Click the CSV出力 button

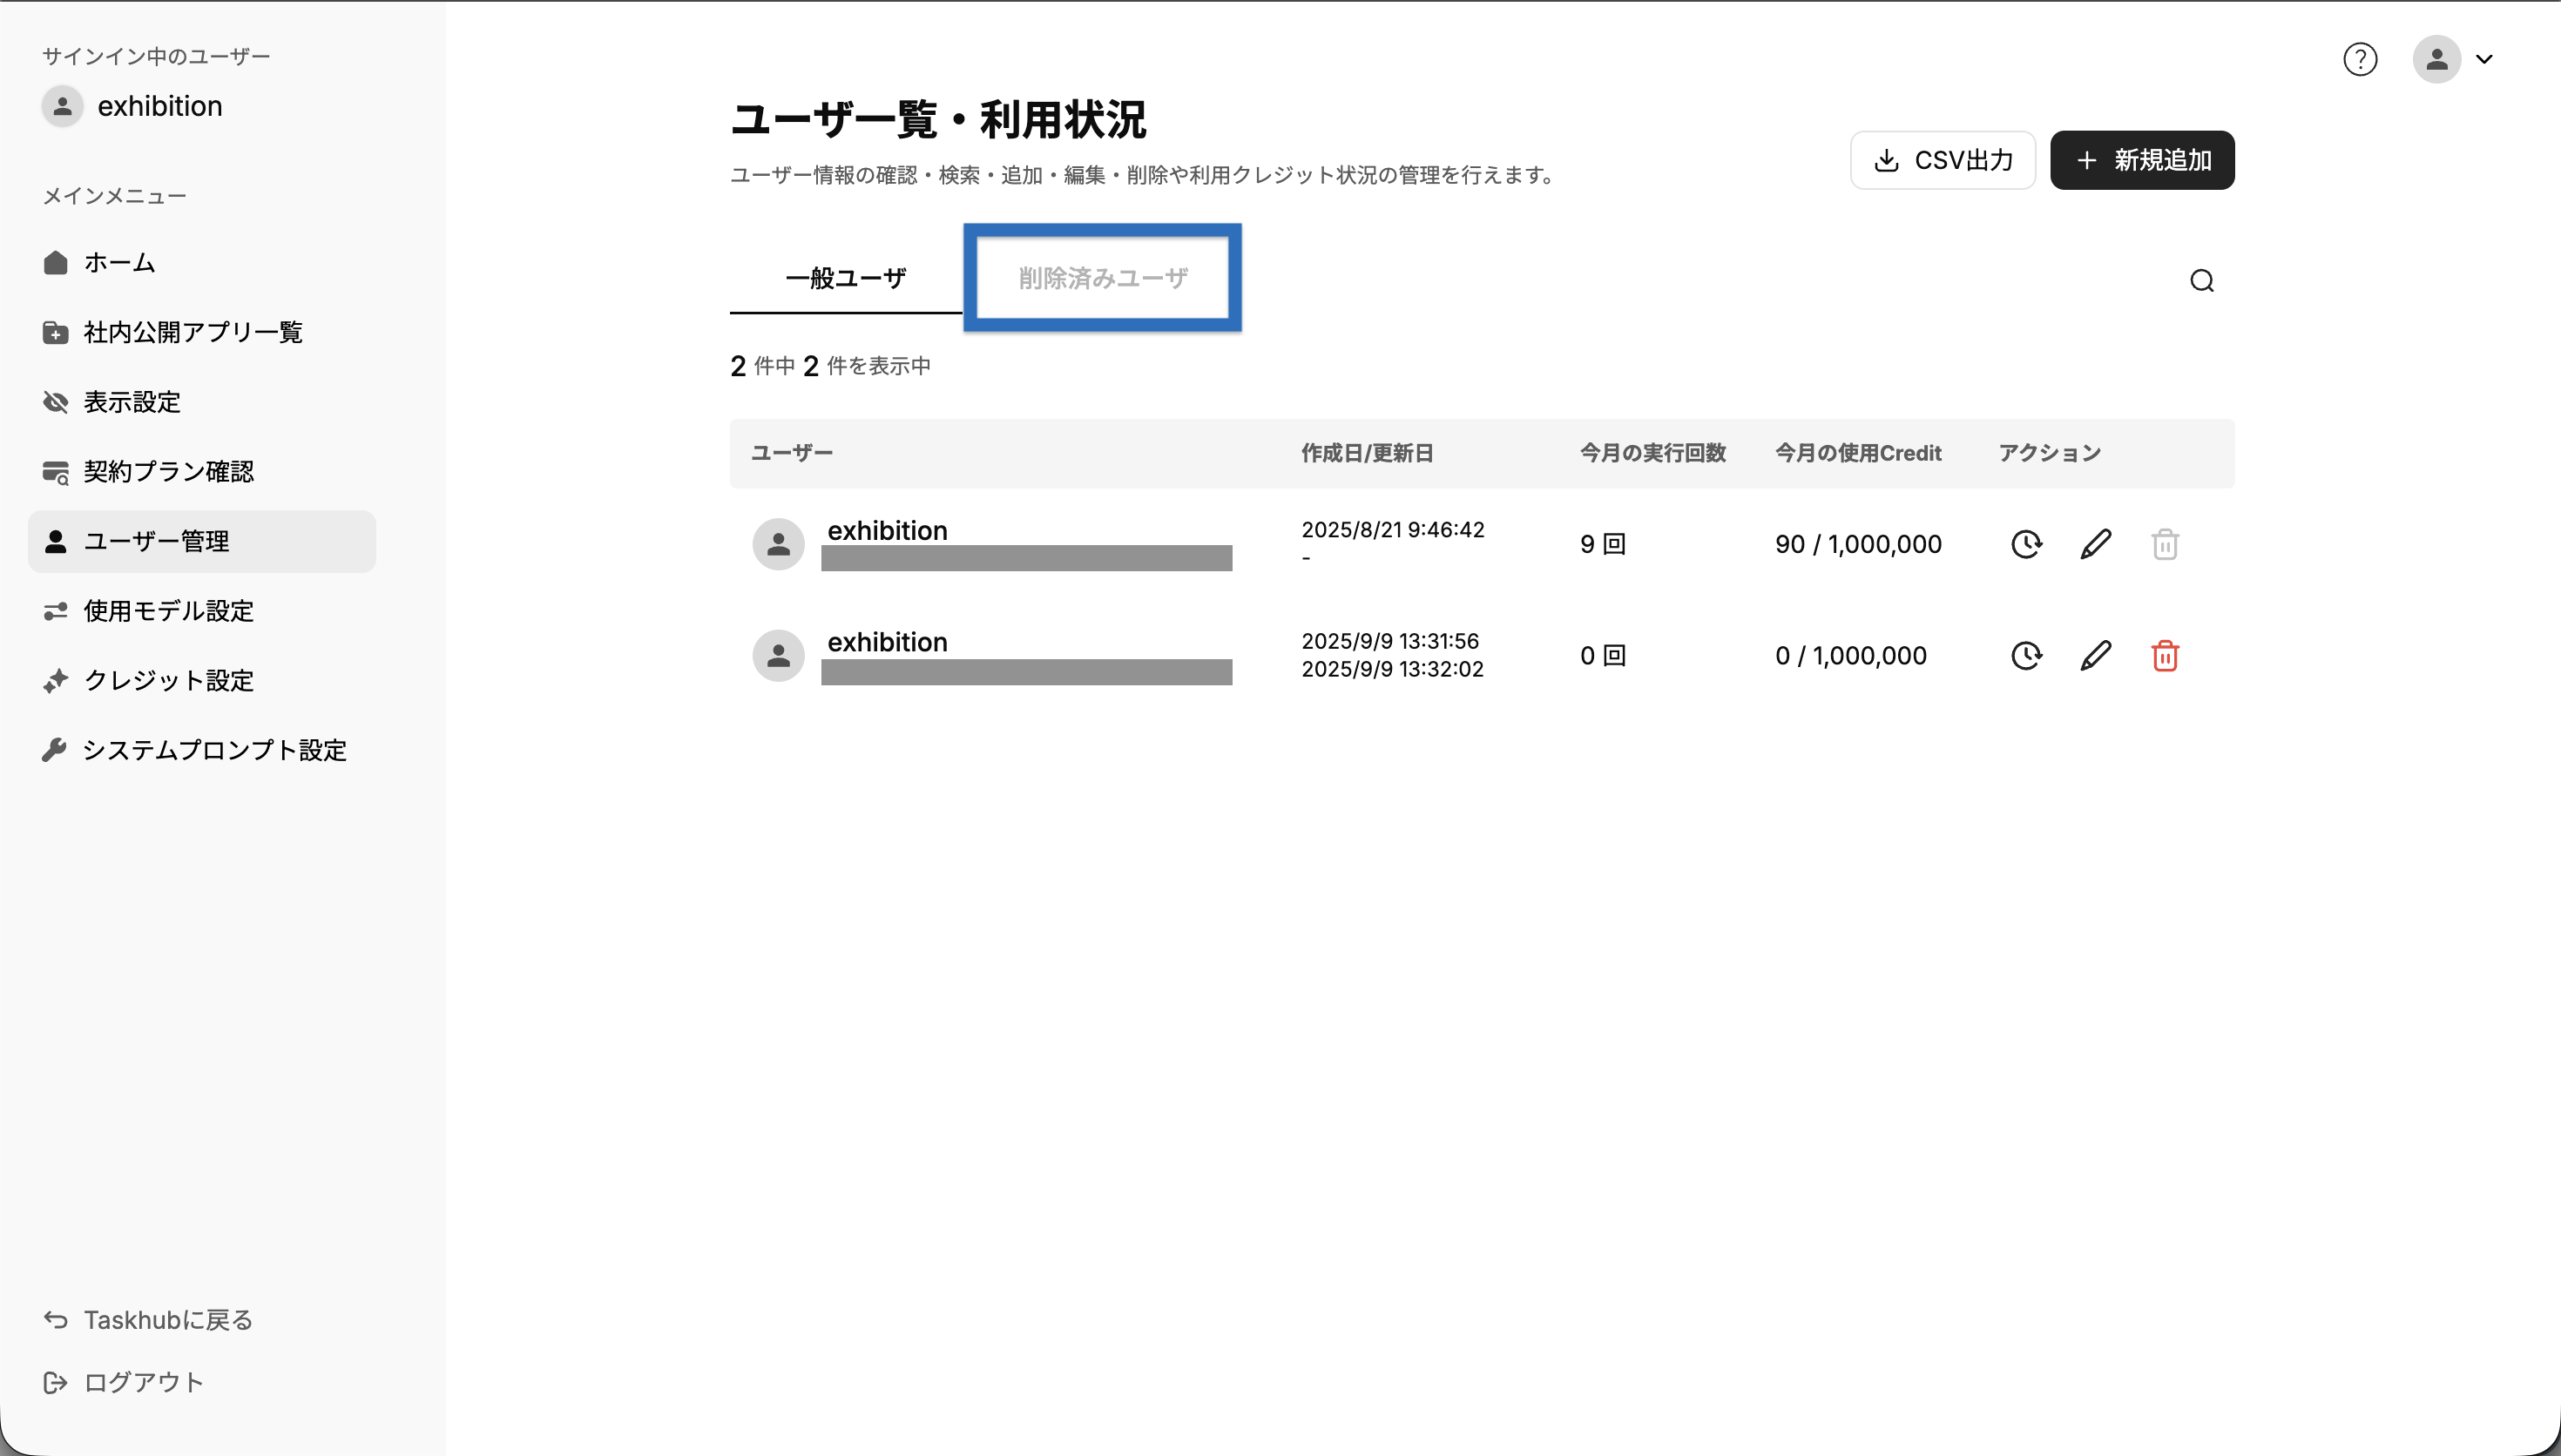[1941, 160]
